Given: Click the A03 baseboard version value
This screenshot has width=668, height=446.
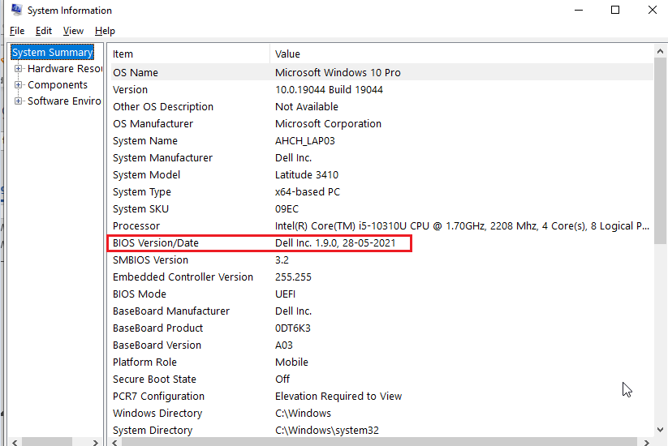Looking at the screenshot, I should (284, 345).
